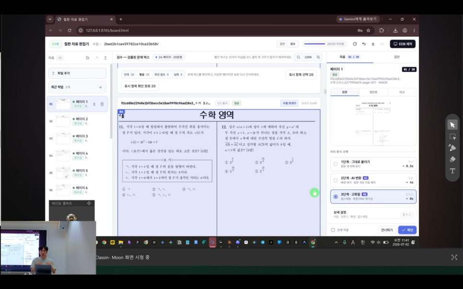Select the arrow pointer tool in floating toolbar
The height and width of the screenshot is (289, 463).
[x=452, y=125]
